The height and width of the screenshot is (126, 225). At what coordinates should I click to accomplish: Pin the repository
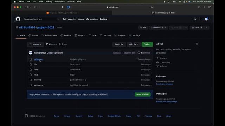click(143, 28)
